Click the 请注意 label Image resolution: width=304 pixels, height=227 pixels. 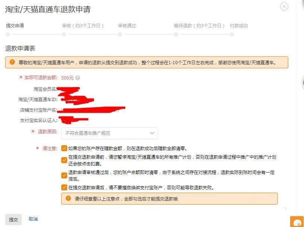pos(50,148)
